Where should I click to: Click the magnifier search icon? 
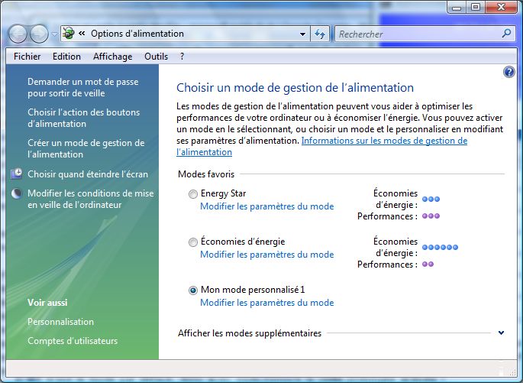click(x=506, y=34)
